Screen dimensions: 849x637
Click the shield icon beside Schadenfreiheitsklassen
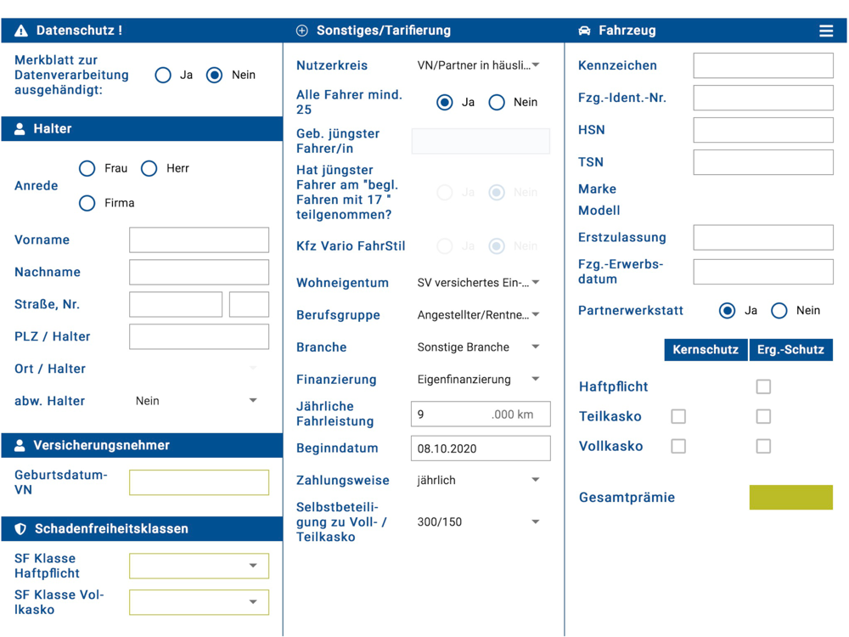coord(20,528)
